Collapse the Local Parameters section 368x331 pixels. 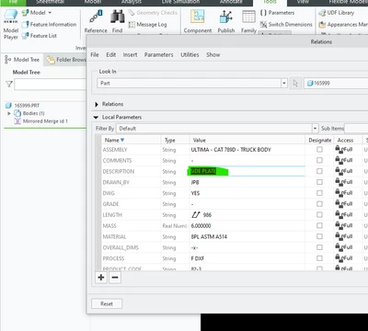(x=96, y=118)
